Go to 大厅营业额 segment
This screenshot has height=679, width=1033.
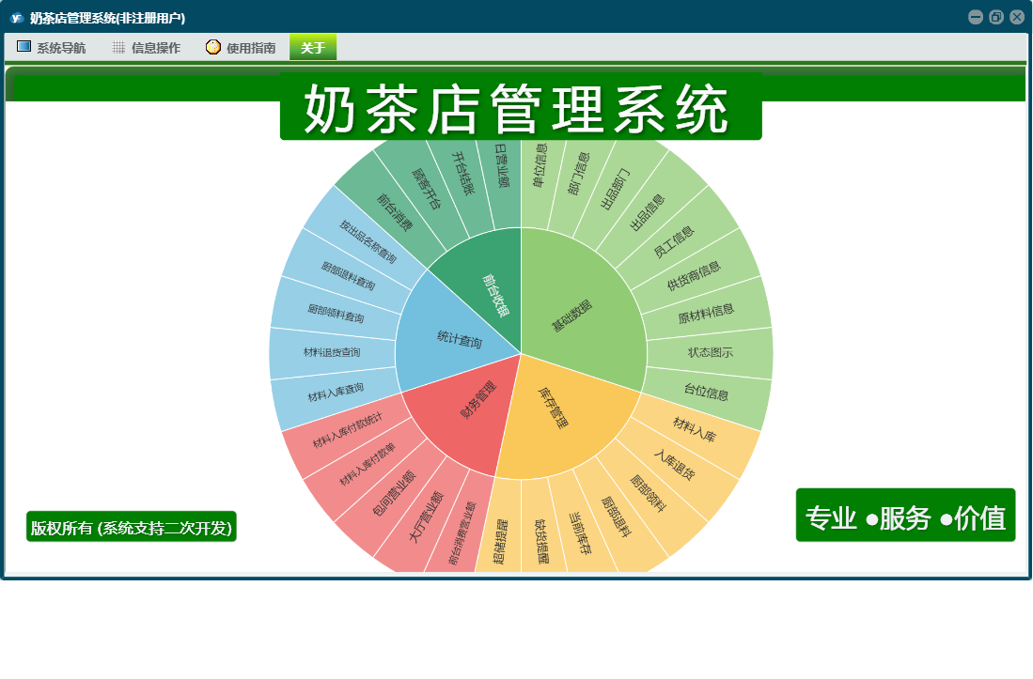(425, 517)
